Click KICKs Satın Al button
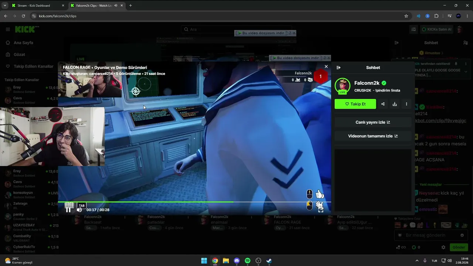 tap(437, 29)
